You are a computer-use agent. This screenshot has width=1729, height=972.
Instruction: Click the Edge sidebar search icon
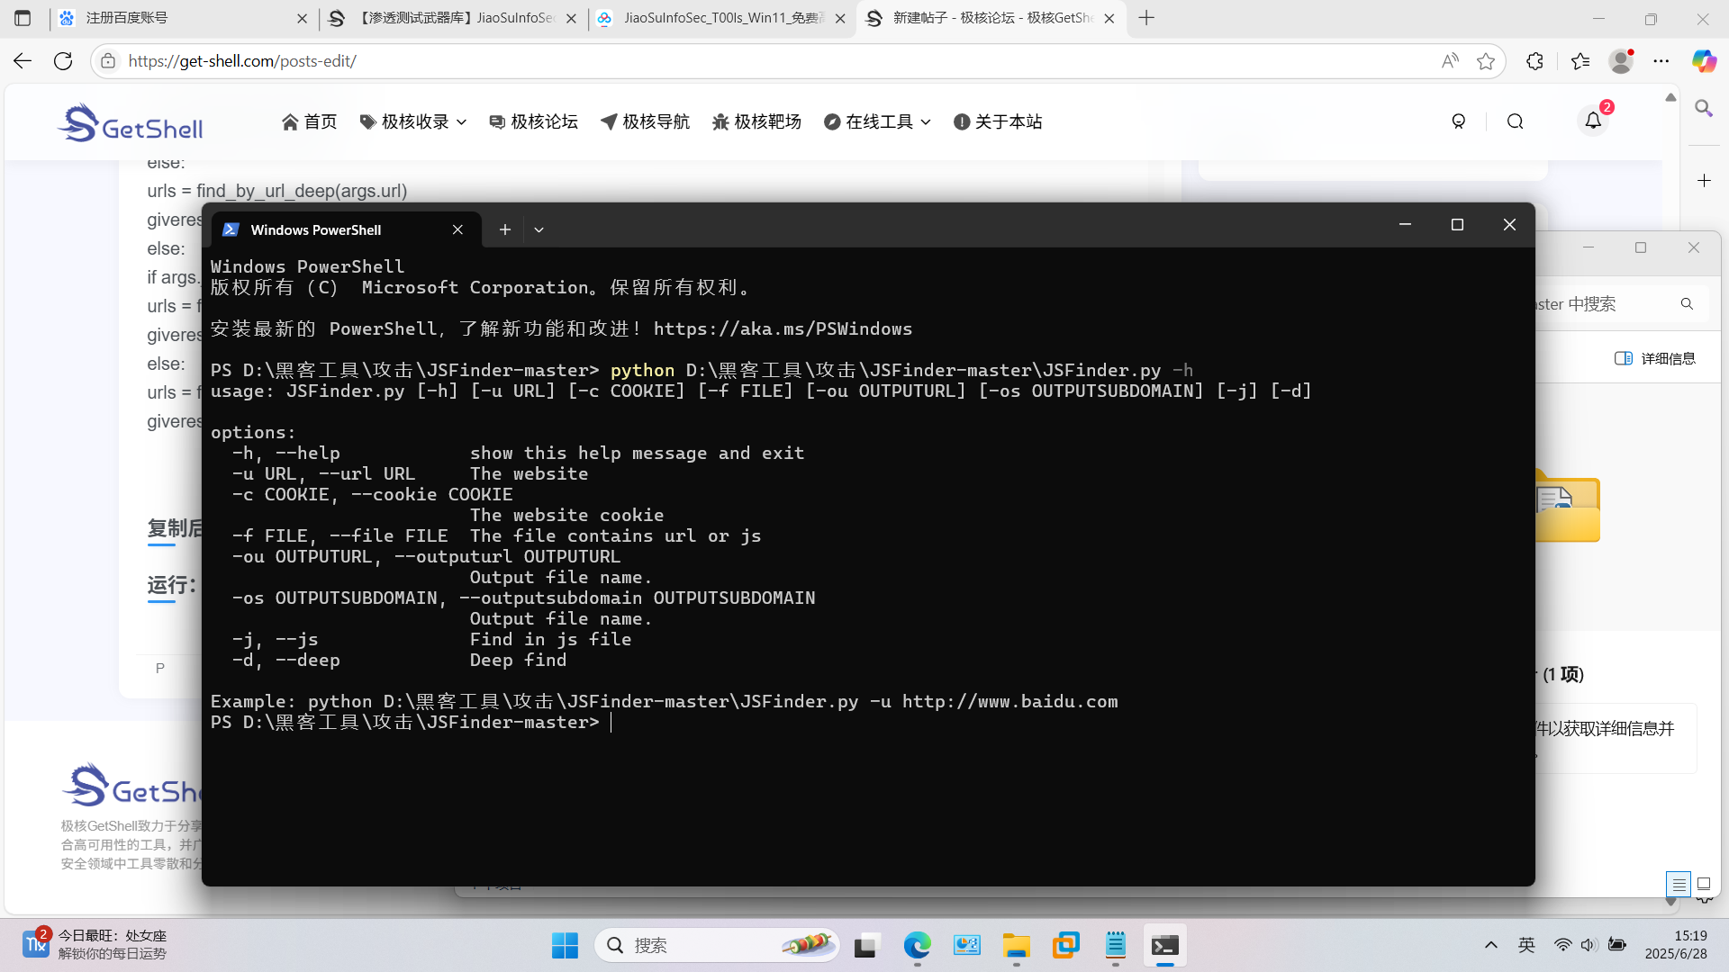coord(1704,109)
